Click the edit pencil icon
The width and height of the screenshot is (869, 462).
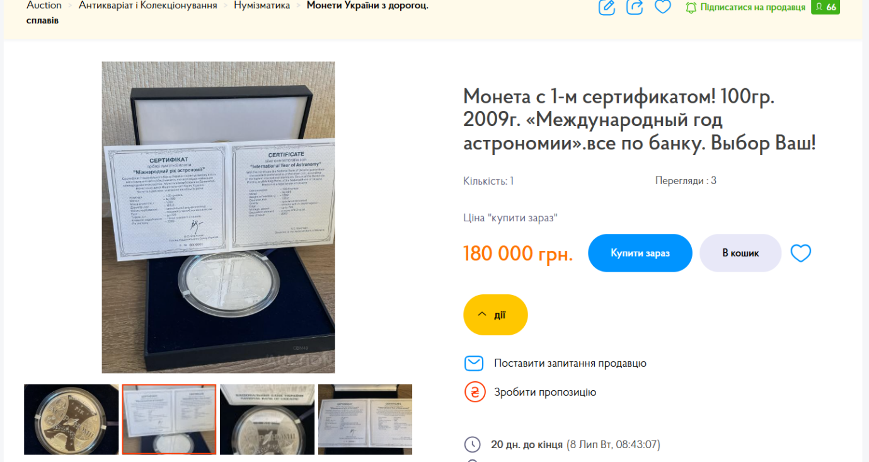[x=607, y=7]
